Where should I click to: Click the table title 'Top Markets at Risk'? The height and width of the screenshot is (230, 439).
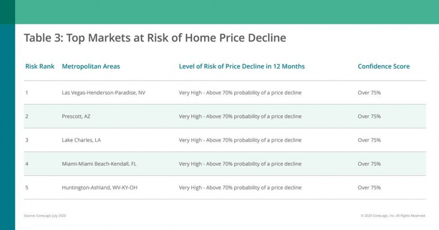point(155,38)
